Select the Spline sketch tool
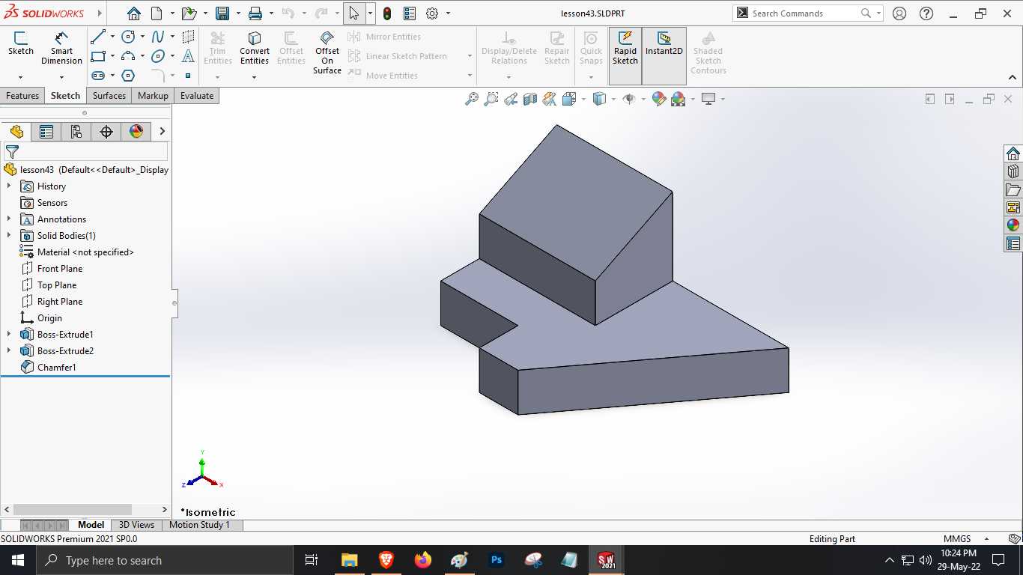1023x584 pixels. pos(158,37)
